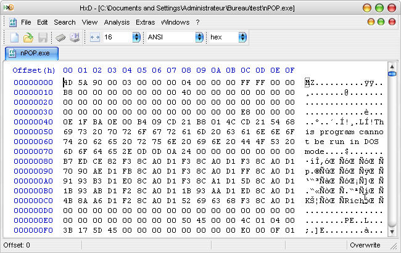Open the hex offset base dropdown
The image size is (401, 253).
click(242, 38)
